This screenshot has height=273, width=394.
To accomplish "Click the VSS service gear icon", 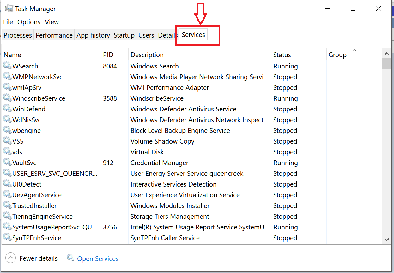I will [7, 141].
